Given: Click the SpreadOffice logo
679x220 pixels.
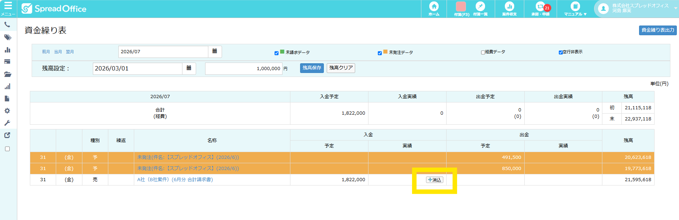Looking at the screenshot, I should pos(54,9).
